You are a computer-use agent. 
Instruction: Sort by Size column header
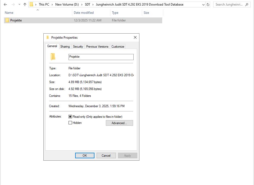click(x=146, y=13)
